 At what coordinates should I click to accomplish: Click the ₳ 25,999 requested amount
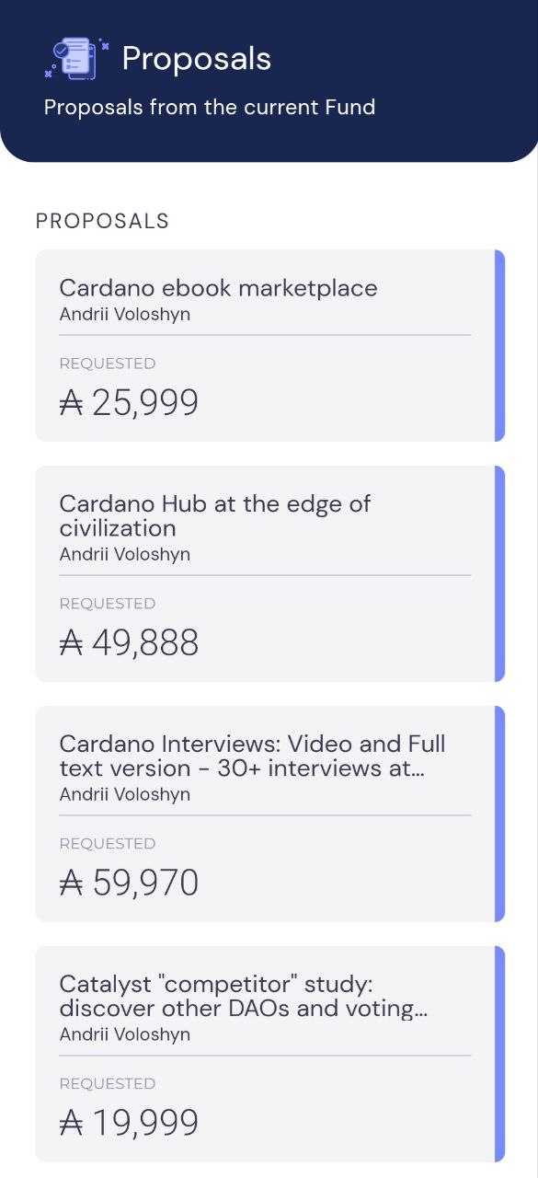[x=129, y=403]
